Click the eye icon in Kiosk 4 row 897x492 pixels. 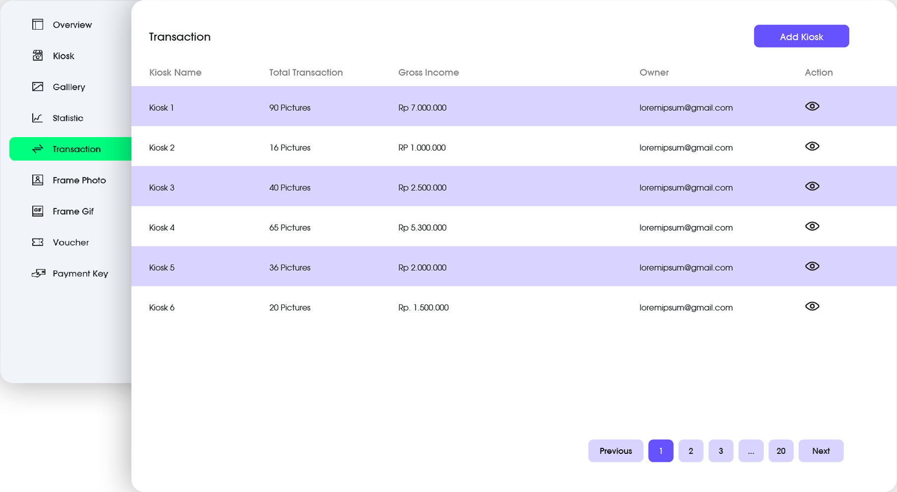click(812, 227)
